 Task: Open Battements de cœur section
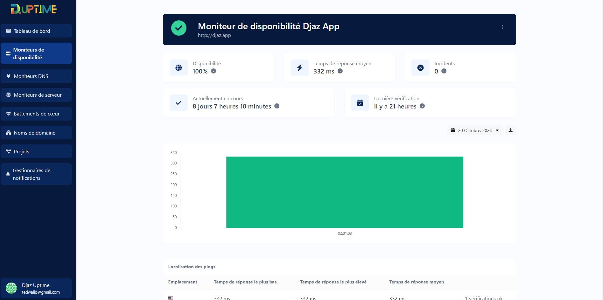point(36,114)
